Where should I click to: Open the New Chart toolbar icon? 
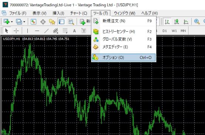click(x=6, y=22)
